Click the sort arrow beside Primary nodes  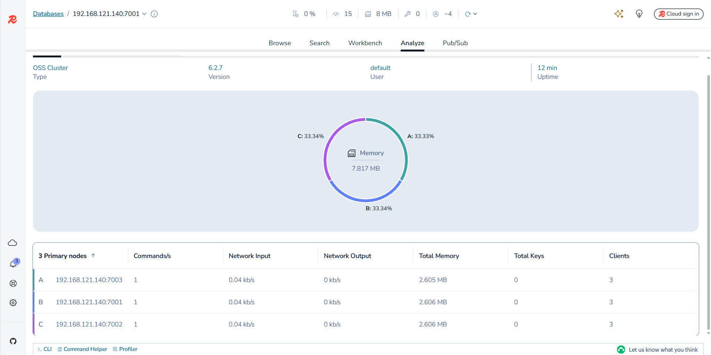[93, 255]
